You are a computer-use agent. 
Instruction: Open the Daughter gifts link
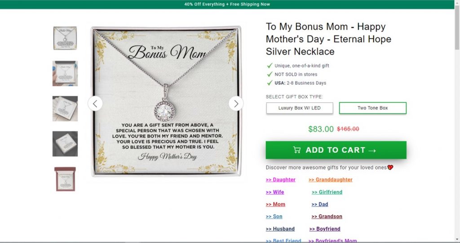click(x=281, y=180)
